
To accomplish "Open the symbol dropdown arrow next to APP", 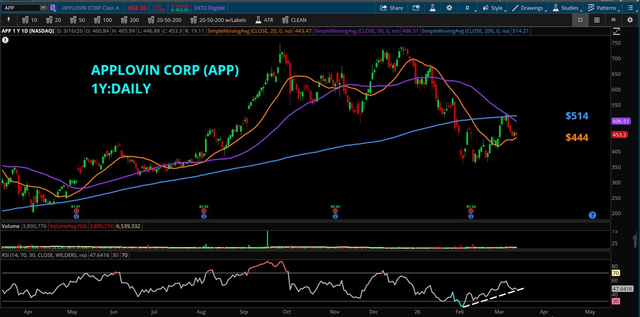I will 43,8.
